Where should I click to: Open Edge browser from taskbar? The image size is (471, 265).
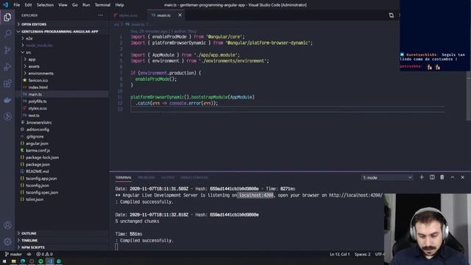coord(23,261)
